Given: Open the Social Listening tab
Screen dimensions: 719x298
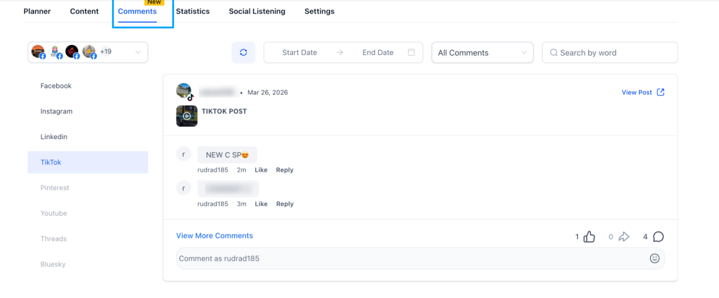Looking at the screenshot, I should [x=257, y=11].
